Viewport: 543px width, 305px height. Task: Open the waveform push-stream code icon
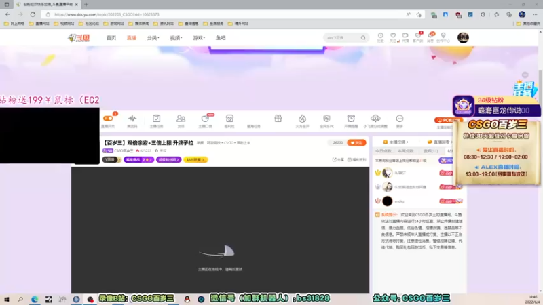tap(132, 118)
